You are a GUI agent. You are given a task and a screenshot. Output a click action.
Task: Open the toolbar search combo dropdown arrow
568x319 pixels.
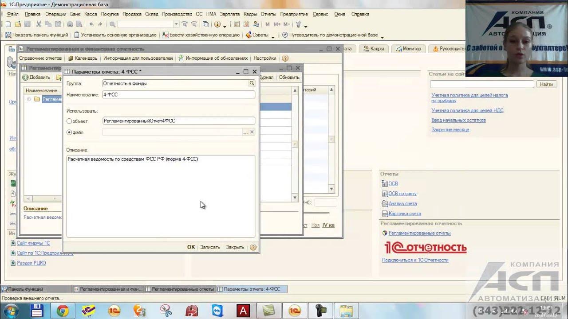[x=176, y=24]
